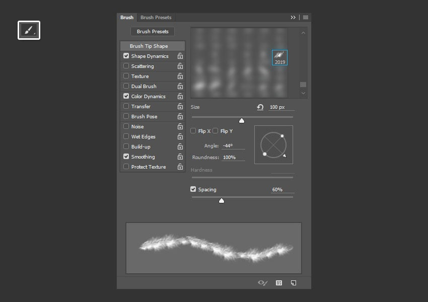The height and width of the screenshot is (302, 428).
Task: Click the Size slider handle
Action: point(242,120)
